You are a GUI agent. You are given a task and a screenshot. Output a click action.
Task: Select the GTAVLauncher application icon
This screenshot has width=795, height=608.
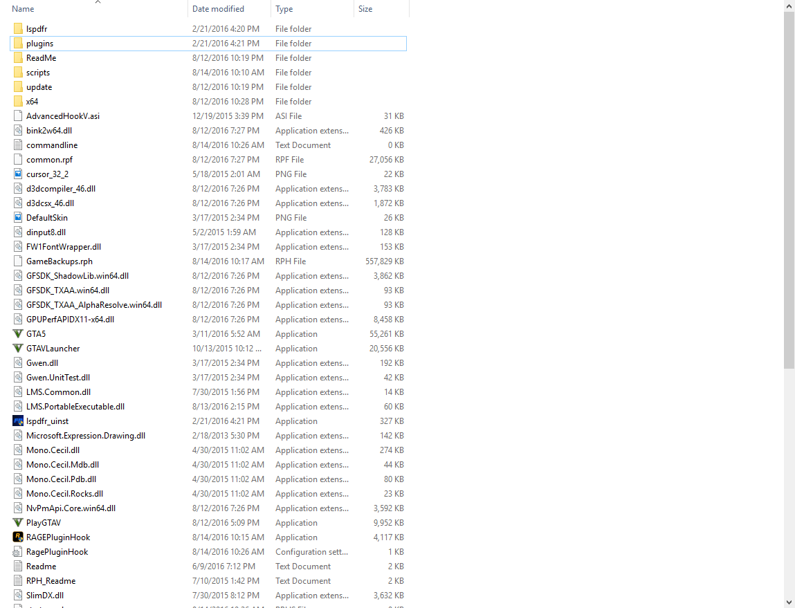[x=18, y=349]
